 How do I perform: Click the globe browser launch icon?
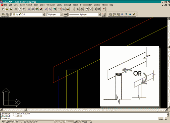tap(55, 9)
